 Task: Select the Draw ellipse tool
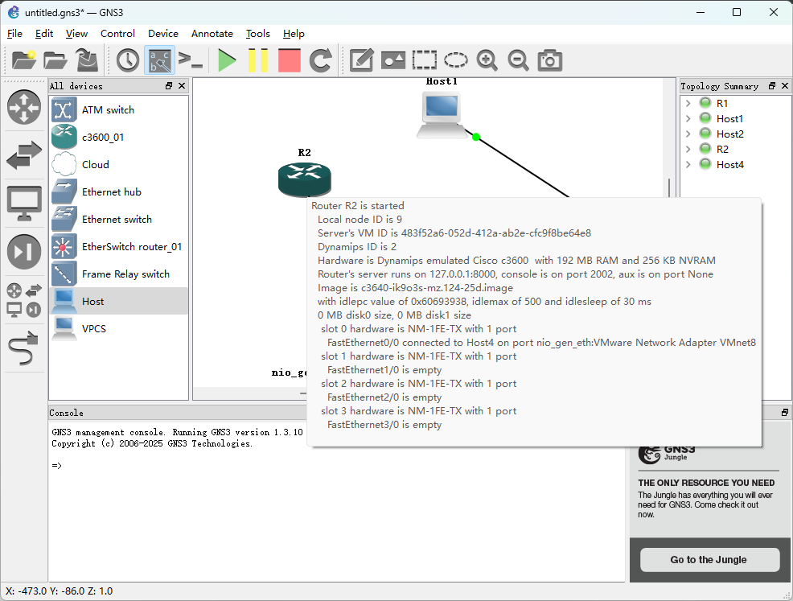(456, 60)
